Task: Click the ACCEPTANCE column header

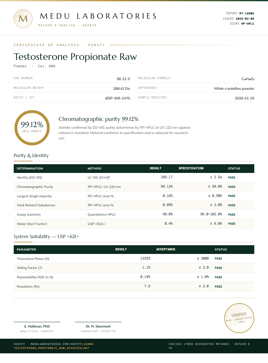Action: [x=165, y=249]
